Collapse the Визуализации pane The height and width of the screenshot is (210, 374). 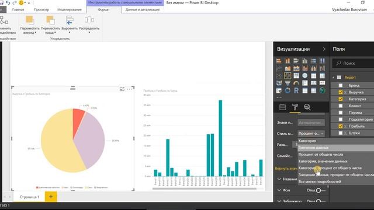click(324, 49)
